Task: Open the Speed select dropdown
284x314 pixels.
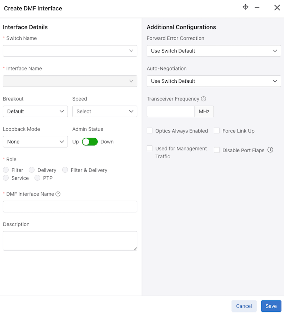Action: click(x=104, y=111)
